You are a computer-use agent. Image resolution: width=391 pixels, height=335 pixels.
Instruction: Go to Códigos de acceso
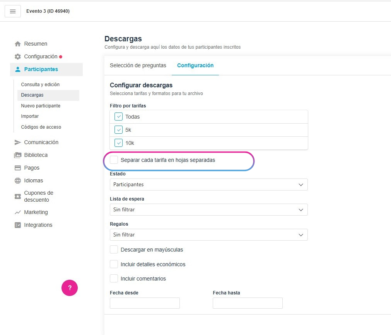pyautogui.click(x=41, y=127)
